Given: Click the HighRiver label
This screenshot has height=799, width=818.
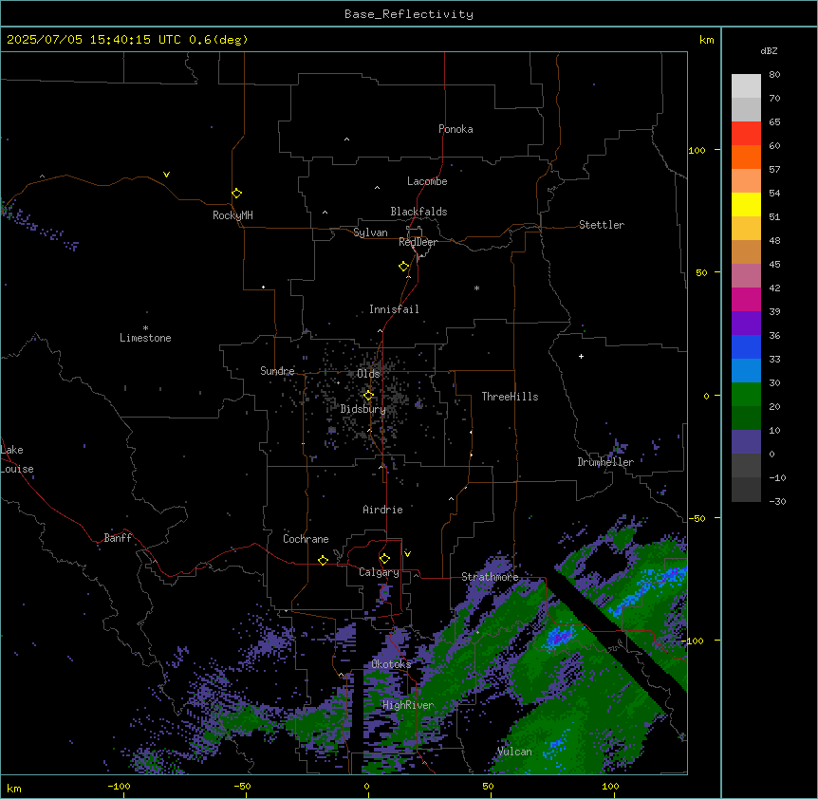Looking at the screenshot, I should tap(408, 705).
